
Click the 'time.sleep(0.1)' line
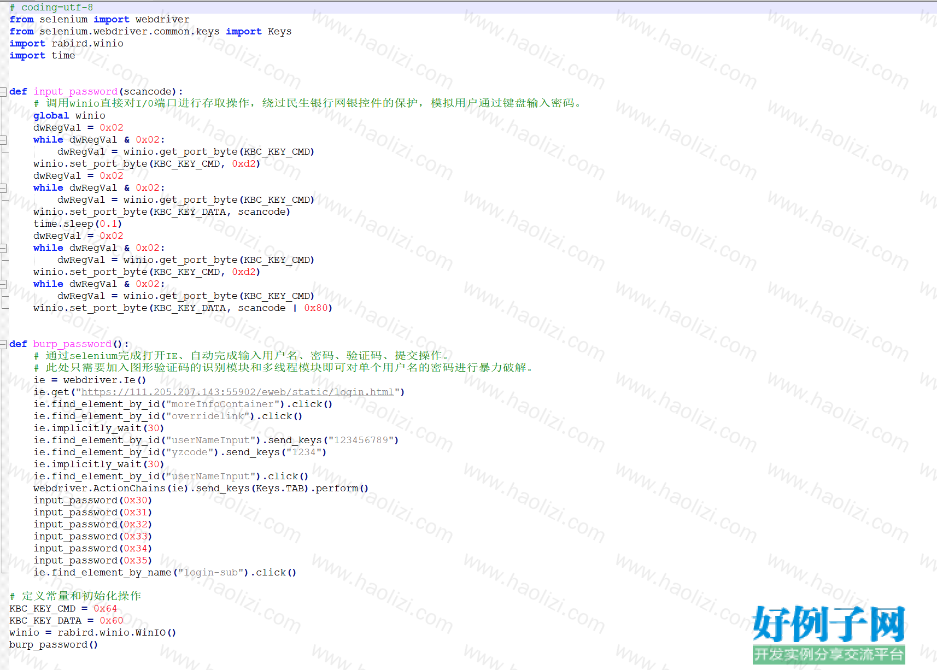pos(78,224)
